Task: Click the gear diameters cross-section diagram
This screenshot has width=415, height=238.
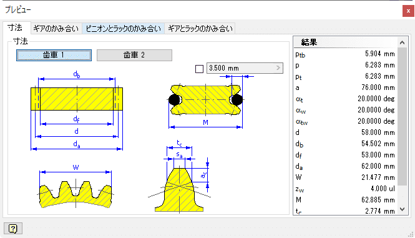Action: tap(77, 111)
